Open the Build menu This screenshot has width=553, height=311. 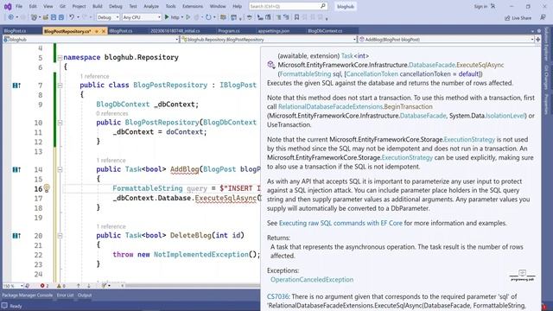point(98,6)
